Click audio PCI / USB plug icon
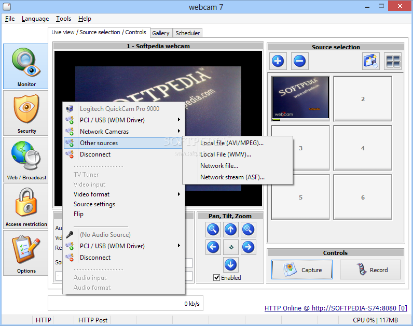 pos(70,246)
